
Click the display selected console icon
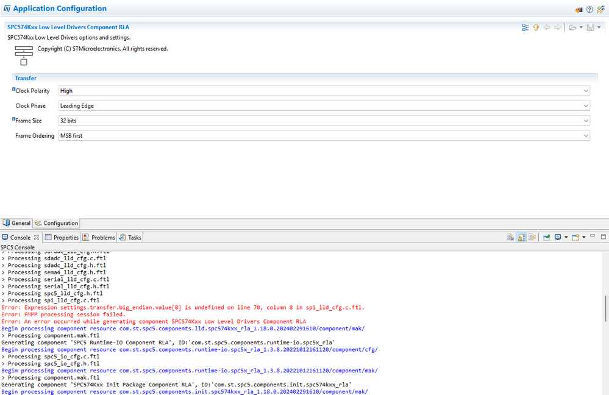(x=558, y=237)
